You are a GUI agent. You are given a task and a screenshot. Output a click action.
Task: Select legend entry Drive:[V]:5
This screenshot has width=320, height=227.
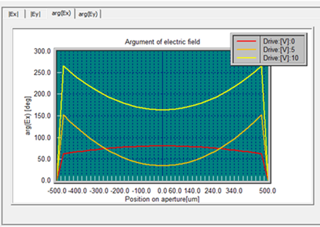(x=279, y=49)
